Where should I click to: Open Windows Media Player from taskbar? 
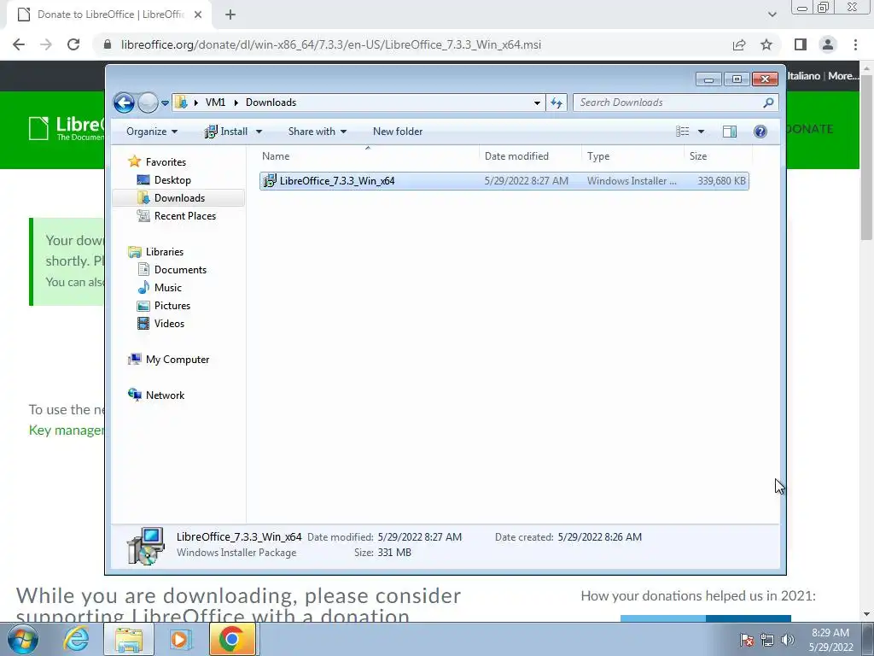point(180,639)
